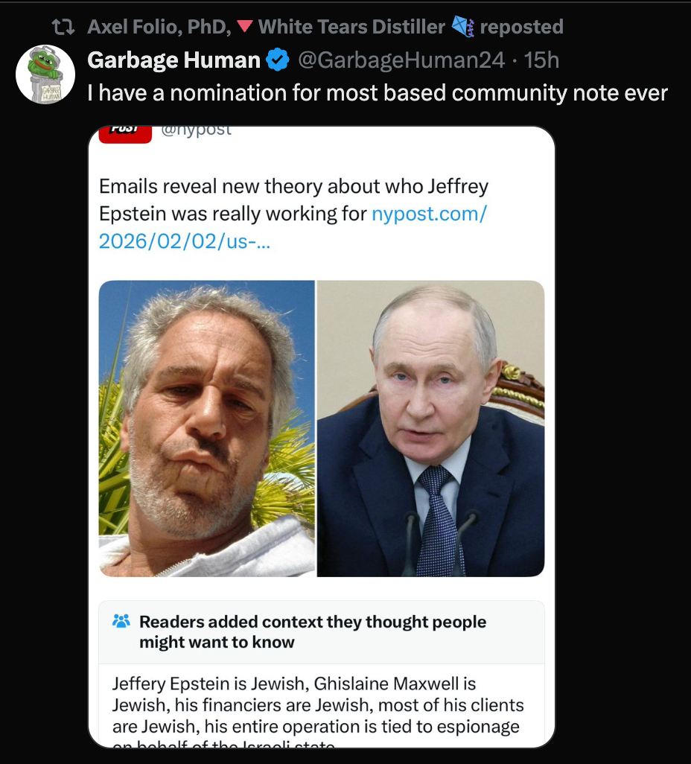The image size is (691, 764).
Task: Click the kite emoji in the reposter name
Action: point(463,28)
